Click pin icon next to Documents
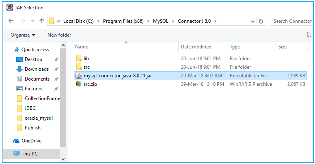Viewport: 315px width, 164px height. (x=56, y=79)
